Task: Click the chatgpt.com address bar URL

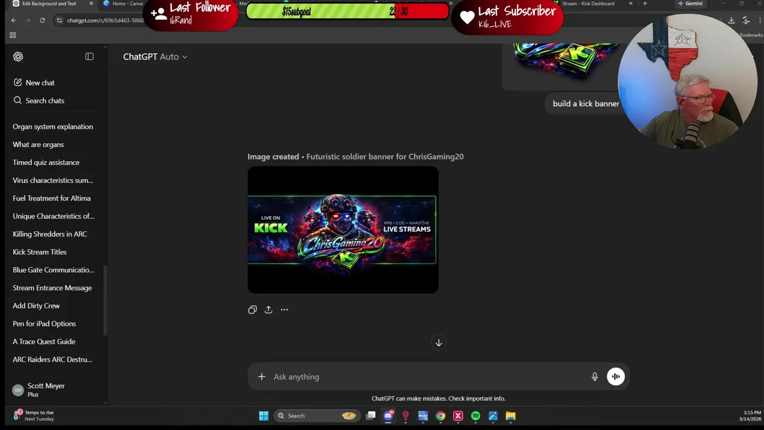Action: [105, 20]
